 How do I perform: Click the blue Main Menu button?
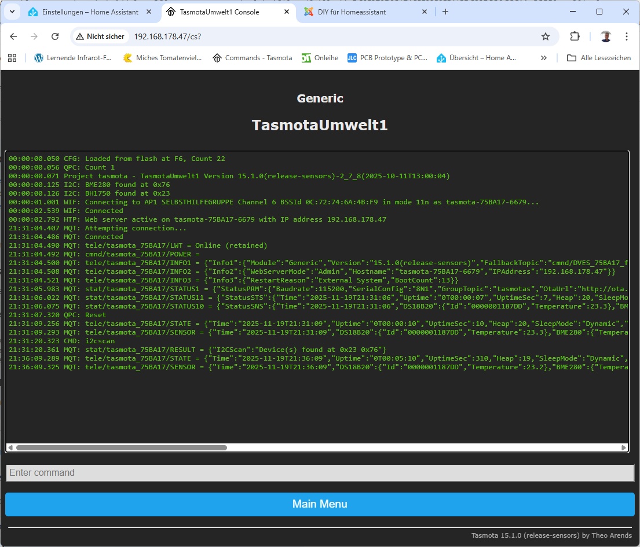pyautogui.click(x=320, y=504)
